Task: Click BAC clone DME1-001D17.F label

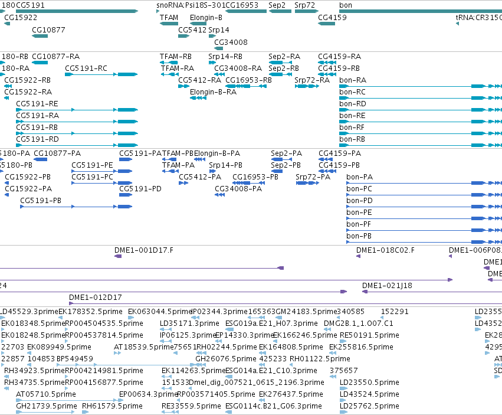Action: 144,250
